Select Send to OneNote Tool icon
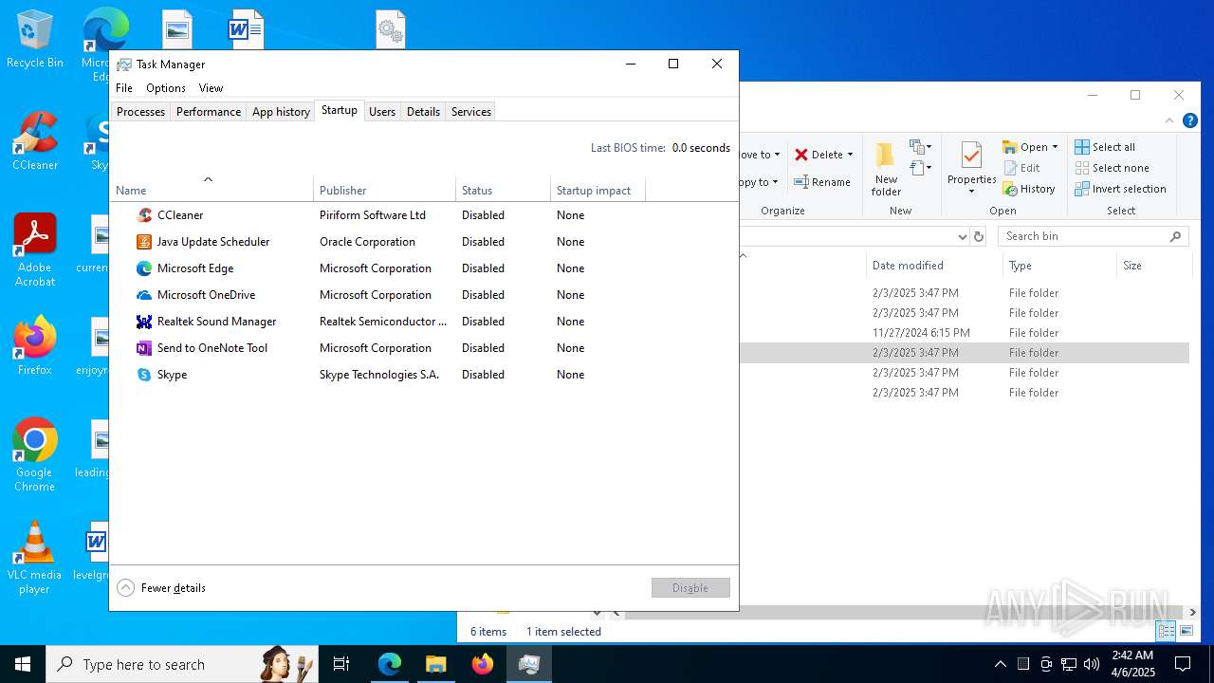Image resolution: width=1214 pixels, height=683 pixels. point(144,348)
